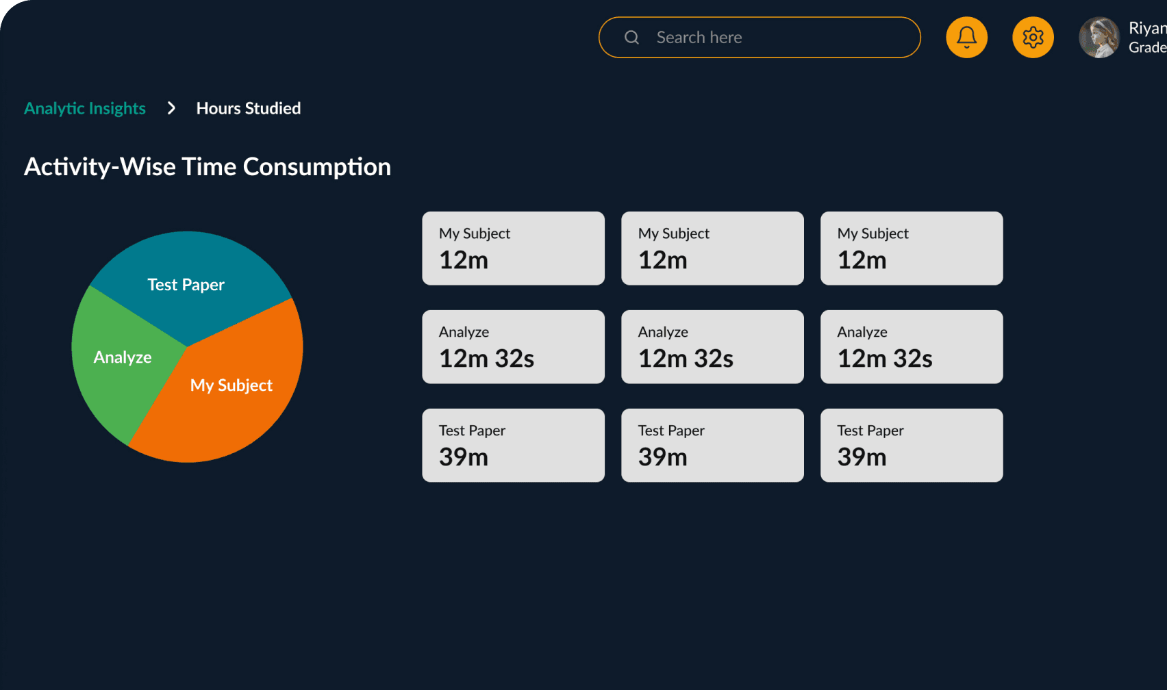Open notifications bell icon
The width and height of the screenshot is (1167, 690).
(966, 38)
